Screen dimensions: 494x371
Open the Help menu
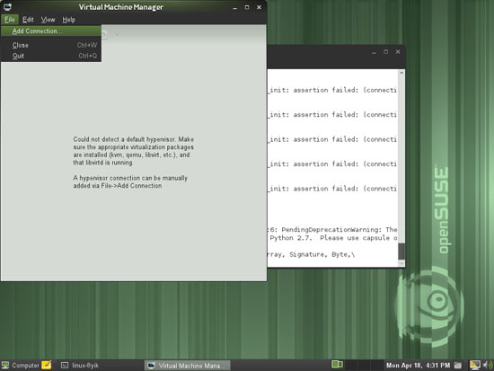68,20
